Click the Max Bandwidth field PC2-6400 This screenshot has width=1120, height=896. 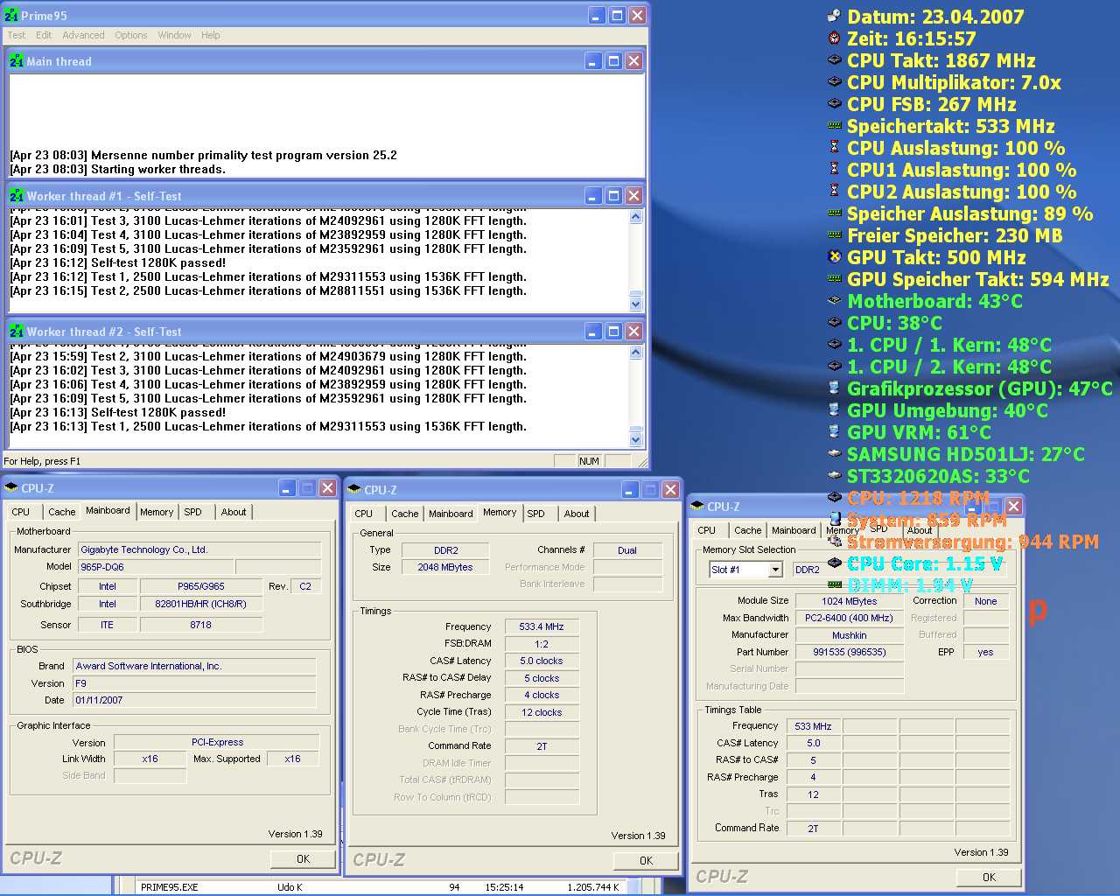pyautogui.click(x=850, y=618)
